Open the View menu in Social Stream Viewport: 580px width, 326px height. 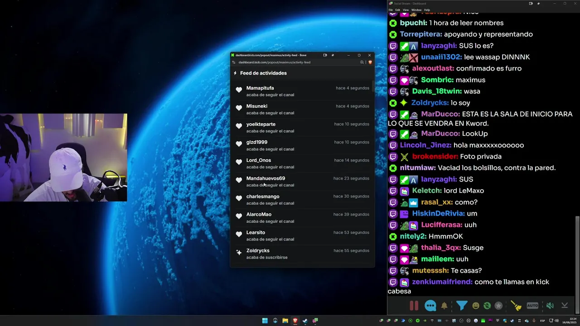(406, 10)
